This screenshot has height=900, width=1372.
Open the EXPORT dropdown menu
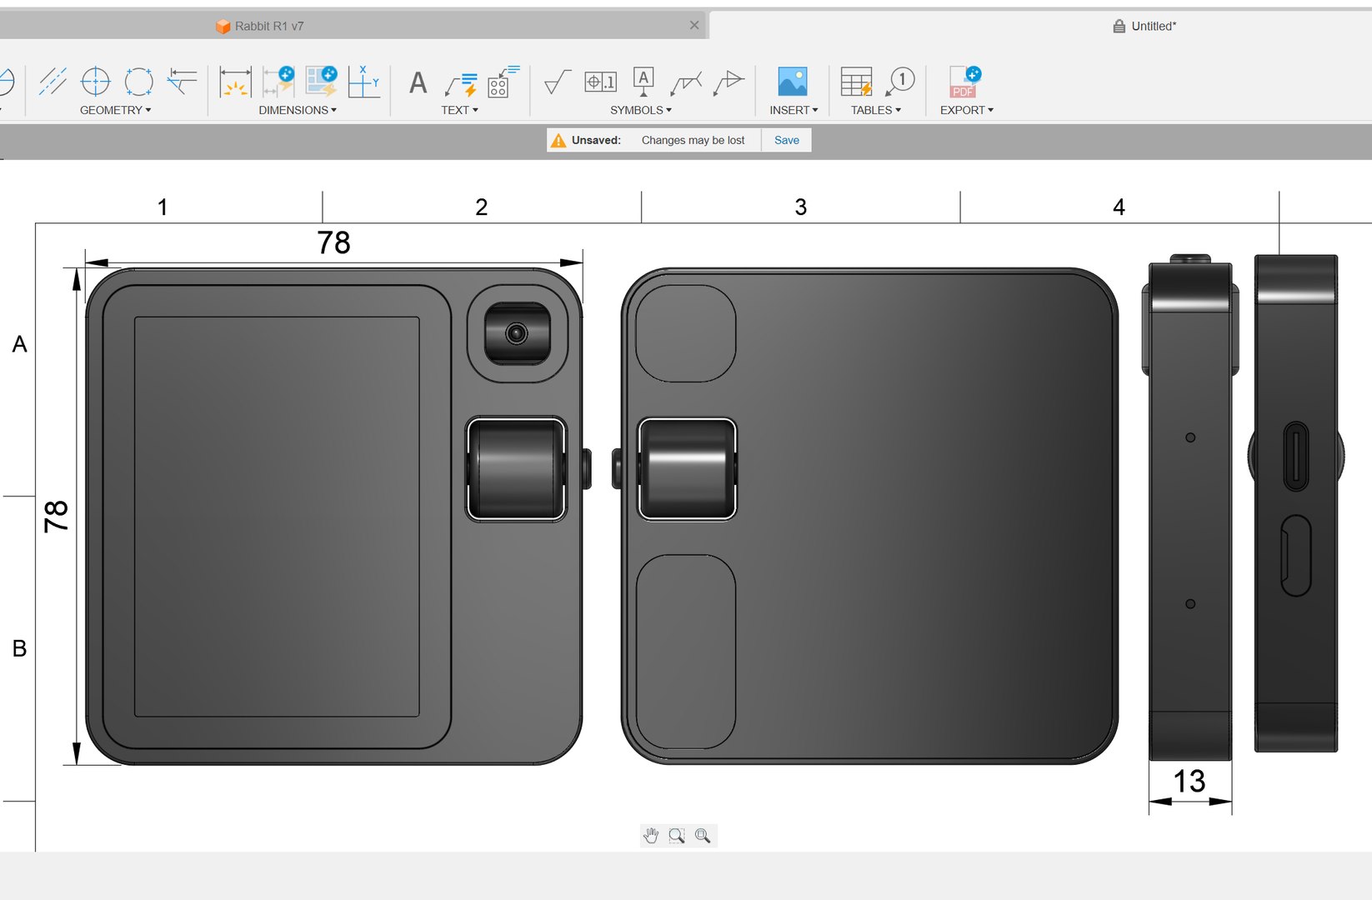click(967, 110)
